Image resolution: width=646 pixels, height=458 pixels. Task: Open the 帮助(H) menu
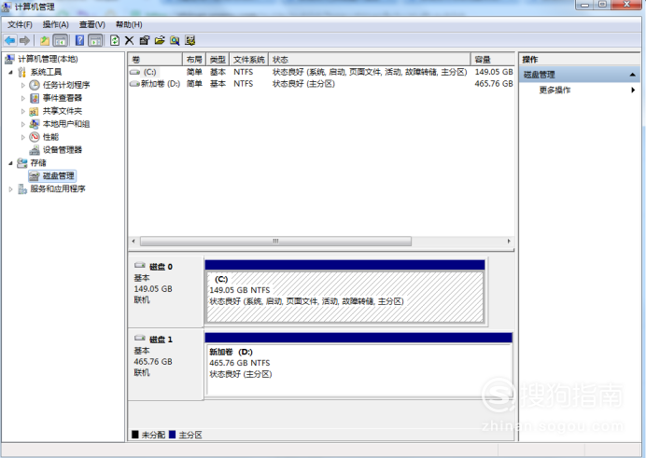coord(129,24)
